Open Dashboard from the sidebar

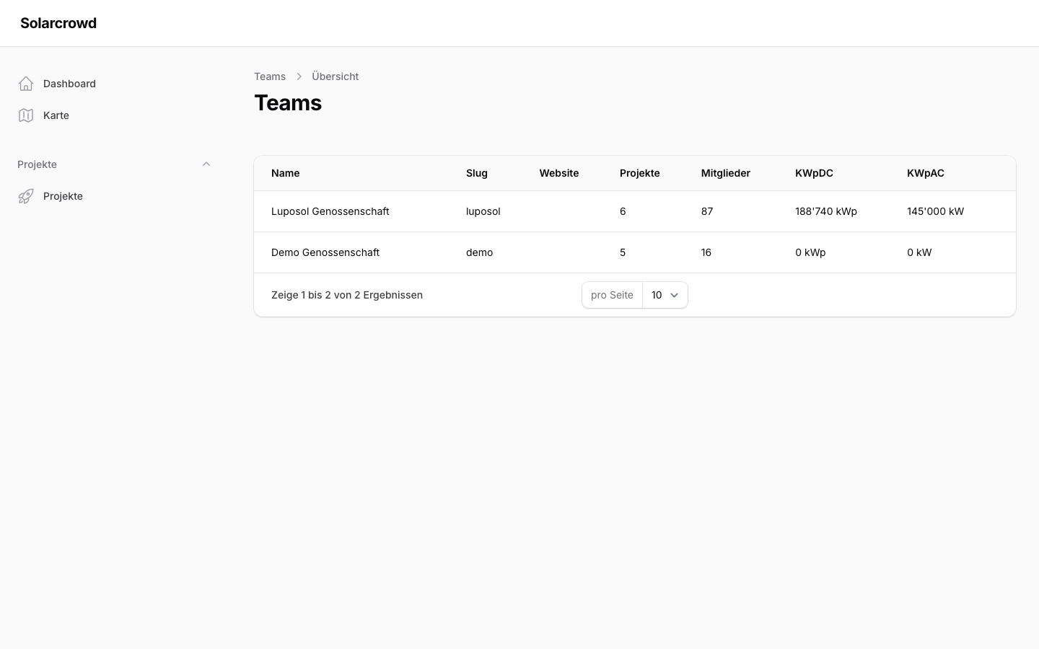pos(69,84)
